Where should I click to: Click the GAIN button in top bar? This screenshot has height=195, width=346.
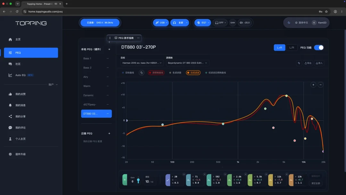[233, 22]
